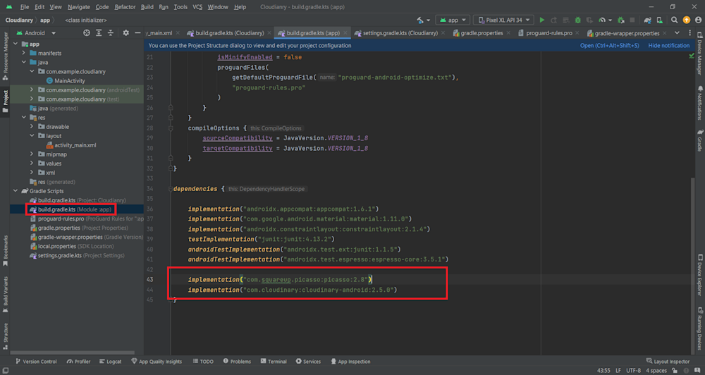Run the app with green play button
The height and width of the screenshot is (375, 705).
pos(541,20)
